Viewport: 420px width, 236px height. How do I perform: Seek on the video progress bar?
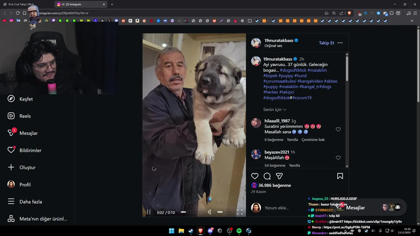[192, 212]
